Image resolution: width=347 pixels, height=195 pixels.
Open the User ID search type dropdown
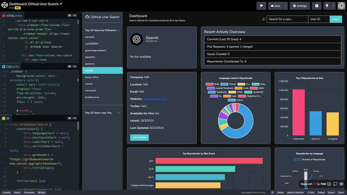319,19
